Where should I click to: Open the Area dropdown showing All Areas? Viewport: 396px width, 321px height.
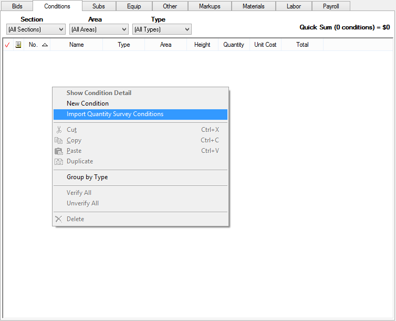tap(99, 29)
